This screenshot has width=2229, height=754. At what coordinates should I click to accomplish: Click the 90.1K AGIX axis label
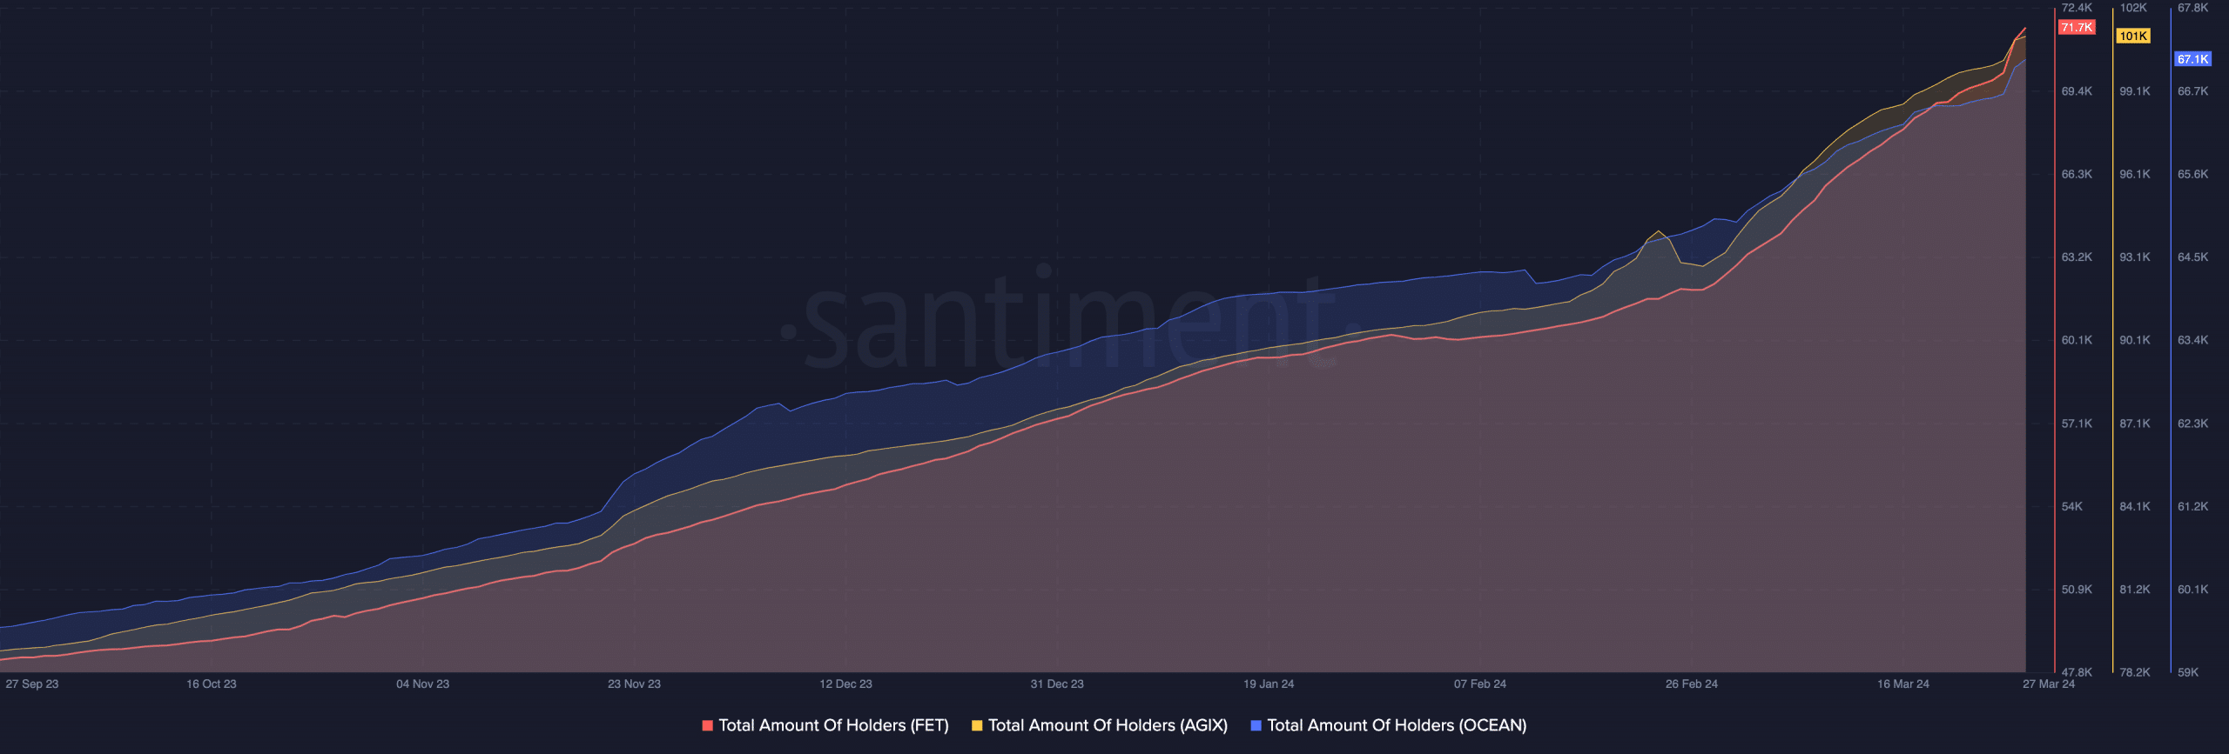(x=2135, y=340)
